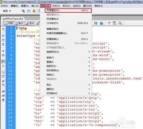Click the email link insert icon
The width and height of the screenshot is (143, 129).
(x=29, y=11)
